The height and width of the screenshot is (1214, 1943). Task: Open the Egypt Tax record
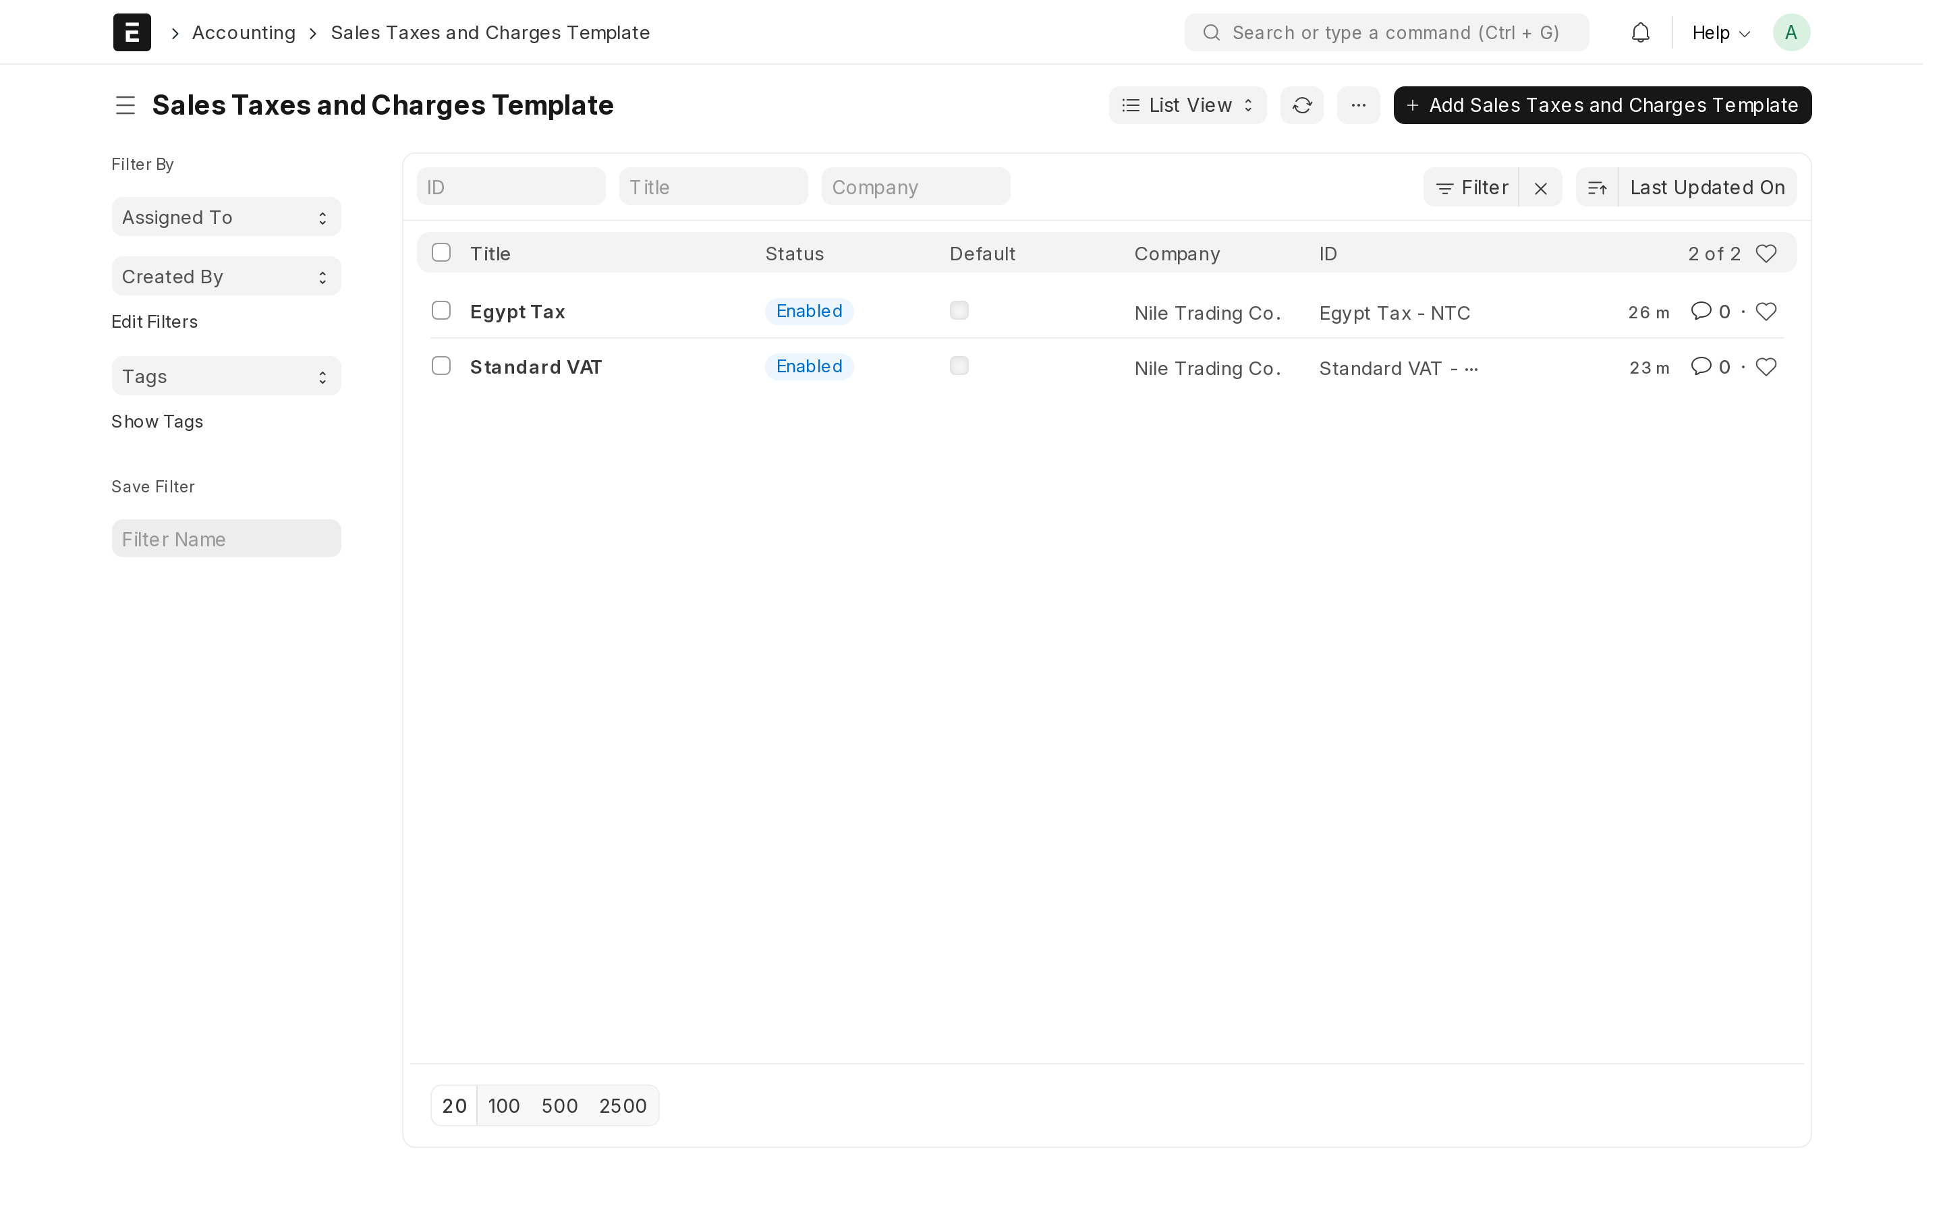[x=517, y=312]
